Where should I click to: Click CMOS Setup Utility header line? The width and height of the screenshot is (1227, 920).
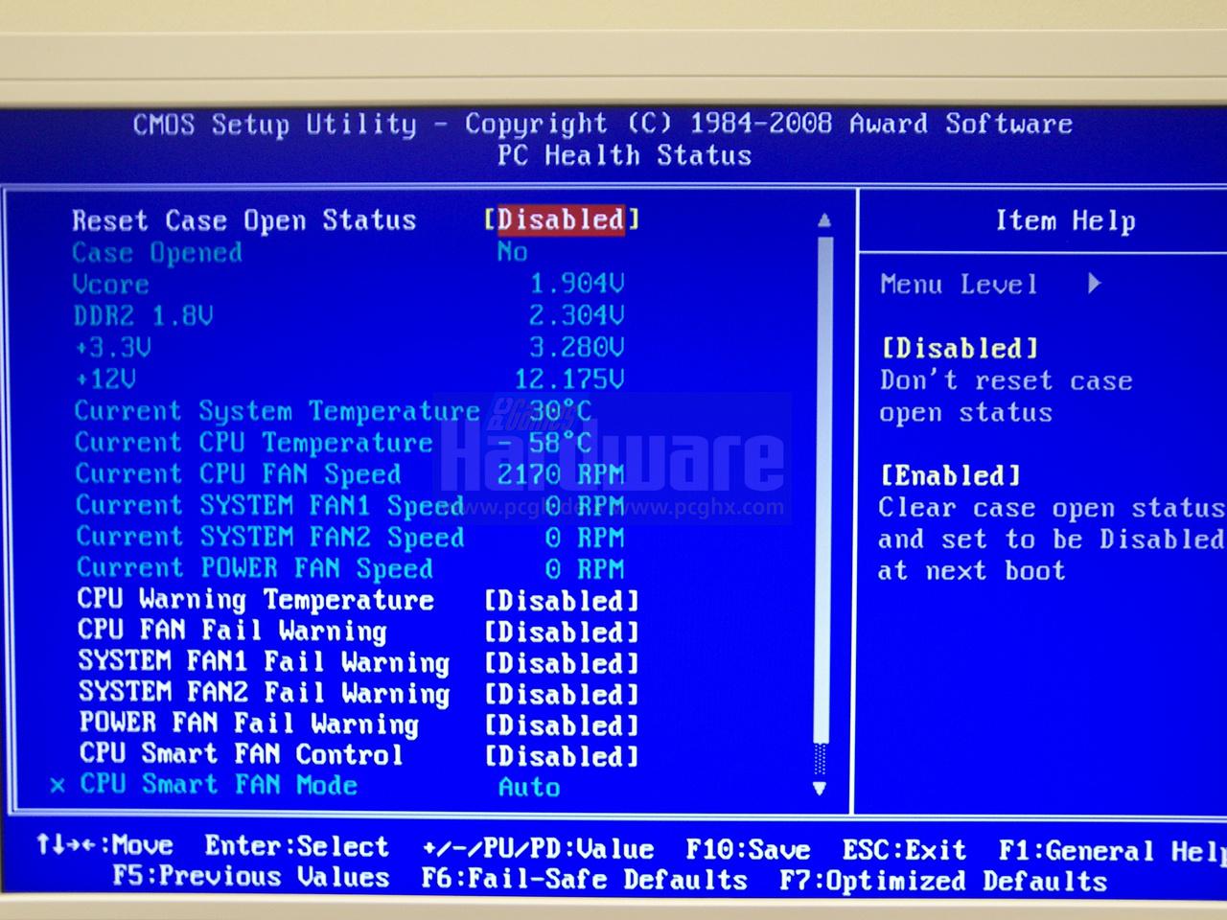click(x=603, y=124)
